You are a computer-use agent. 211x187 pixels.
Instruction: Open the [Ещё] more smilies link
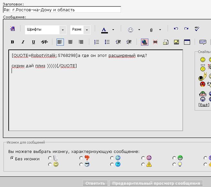pos(204,105)
